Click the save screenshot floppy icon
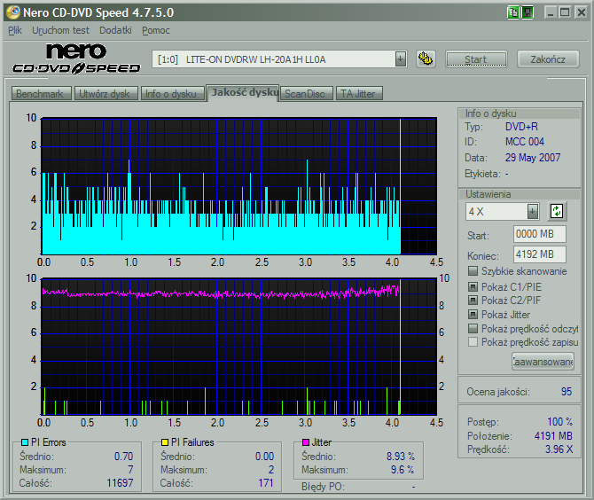This screenshot has height=500, width=594. click(x=528, y=12)
